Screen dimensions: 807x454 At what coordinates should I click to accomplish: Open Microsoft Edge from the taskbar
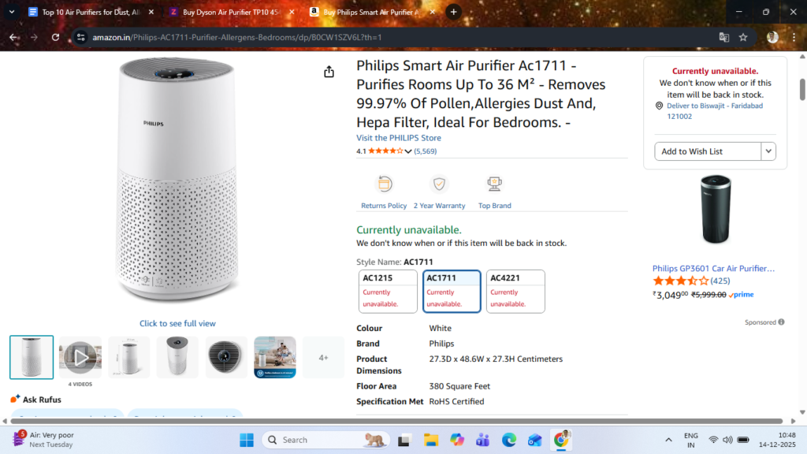pos(508,440)
